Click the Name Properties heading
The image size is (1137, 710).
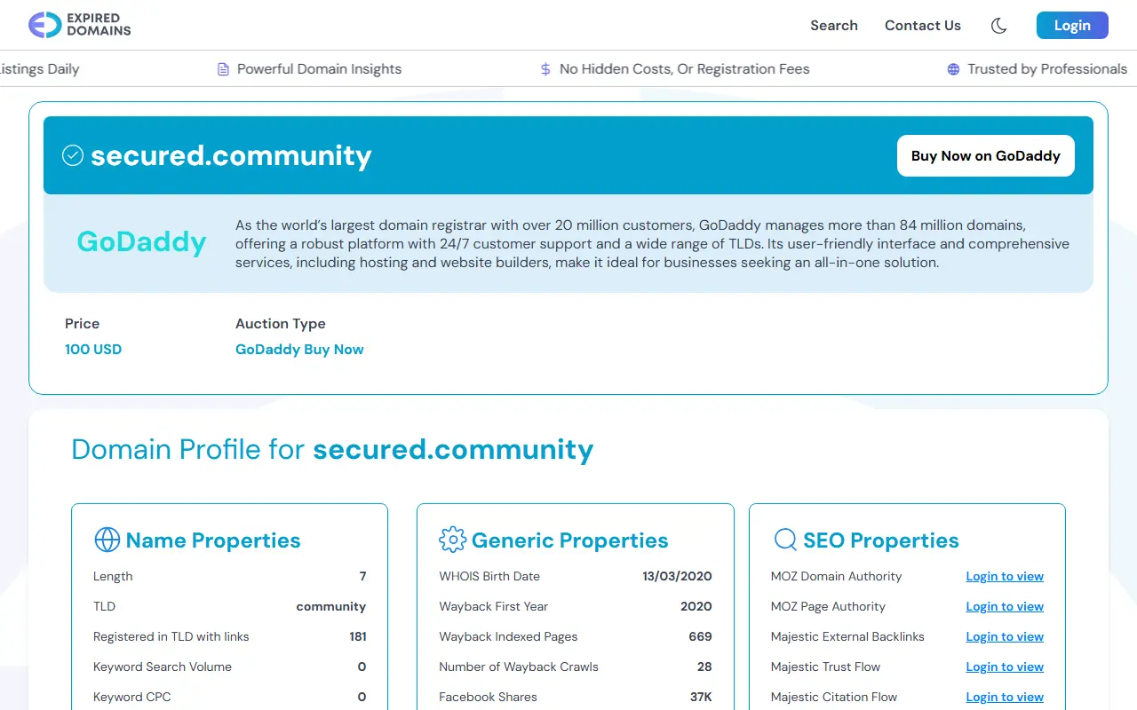[213, 540]
